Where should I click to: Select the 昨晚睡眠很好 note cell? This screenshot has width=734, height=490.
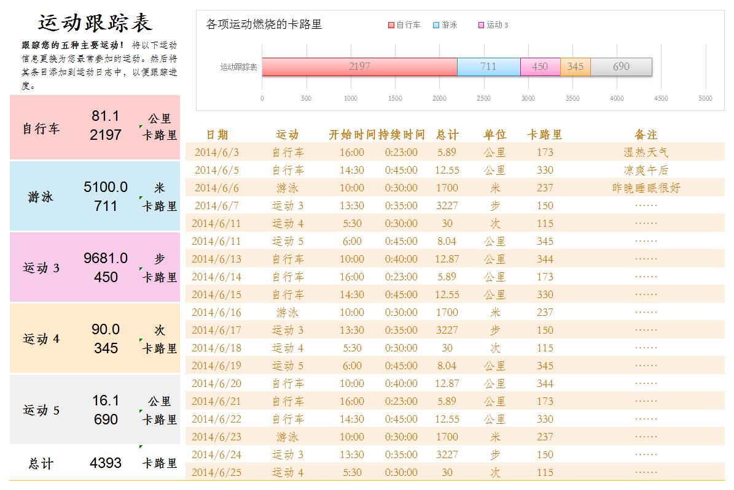coord(646,188)
